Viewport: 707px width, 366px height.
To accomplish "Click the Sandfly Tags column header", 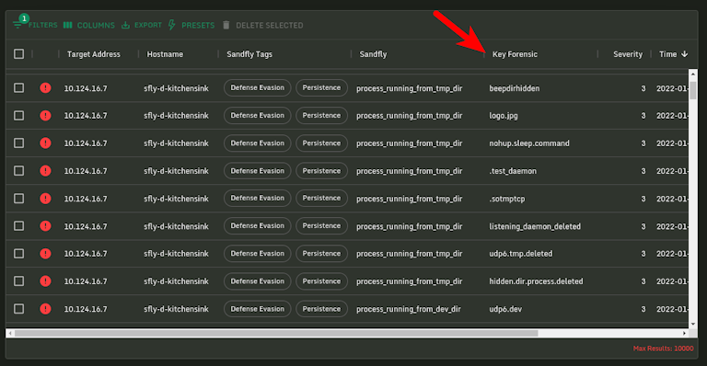I will 249,54.
